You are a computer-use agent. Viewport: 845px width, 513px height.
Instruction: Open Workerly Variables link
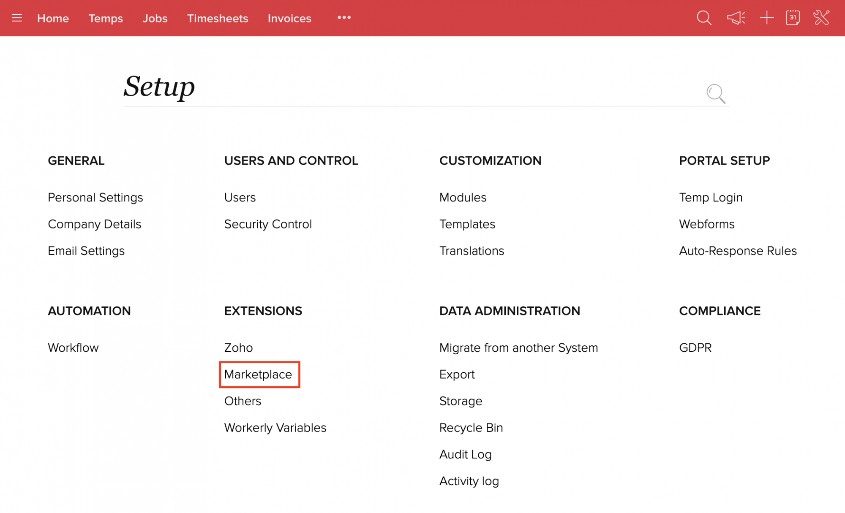click(275, 428)
